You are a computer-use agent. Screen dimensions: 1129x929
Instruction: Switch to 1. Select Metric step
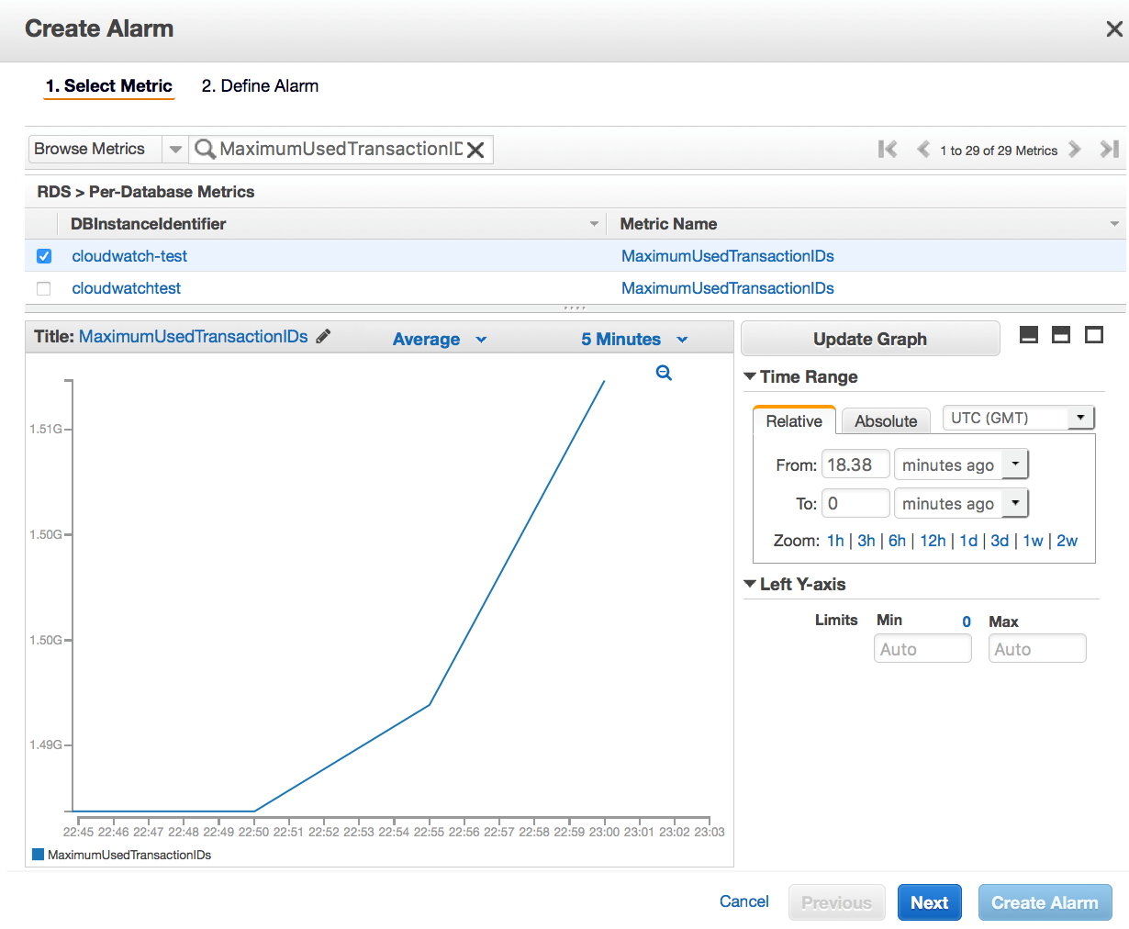pos(109,86)
